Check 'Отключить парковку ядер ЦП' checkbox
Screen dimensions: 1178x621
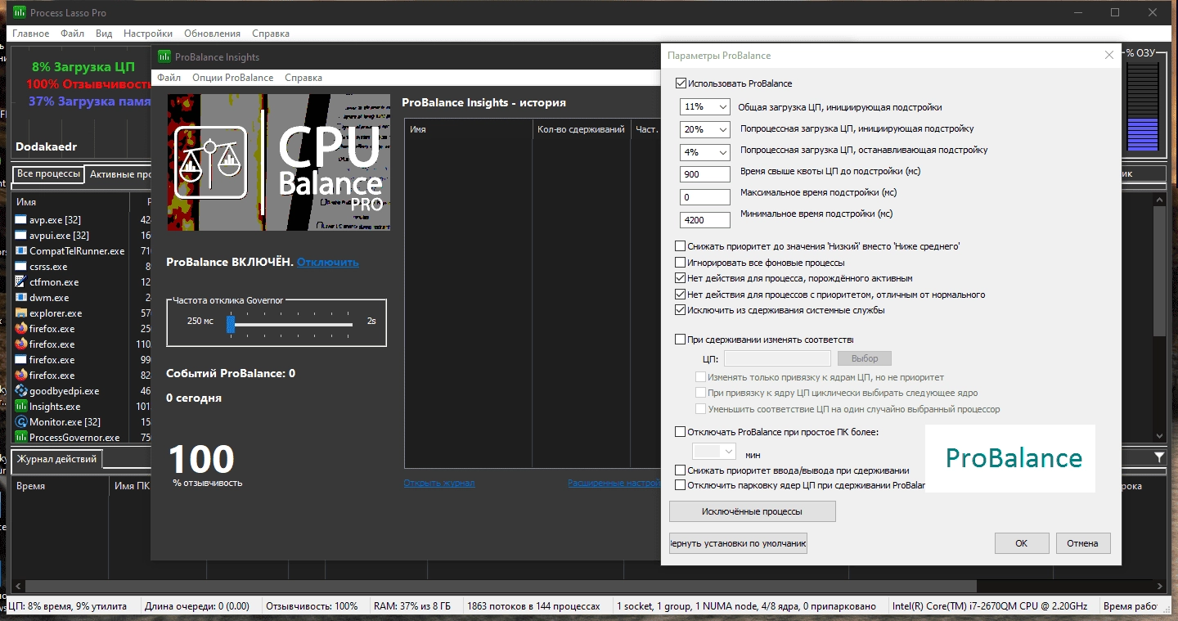681,485
